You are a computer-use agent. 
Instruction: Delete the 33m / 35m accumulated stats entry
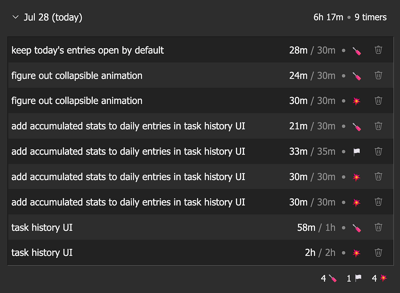tap(378, 151)
